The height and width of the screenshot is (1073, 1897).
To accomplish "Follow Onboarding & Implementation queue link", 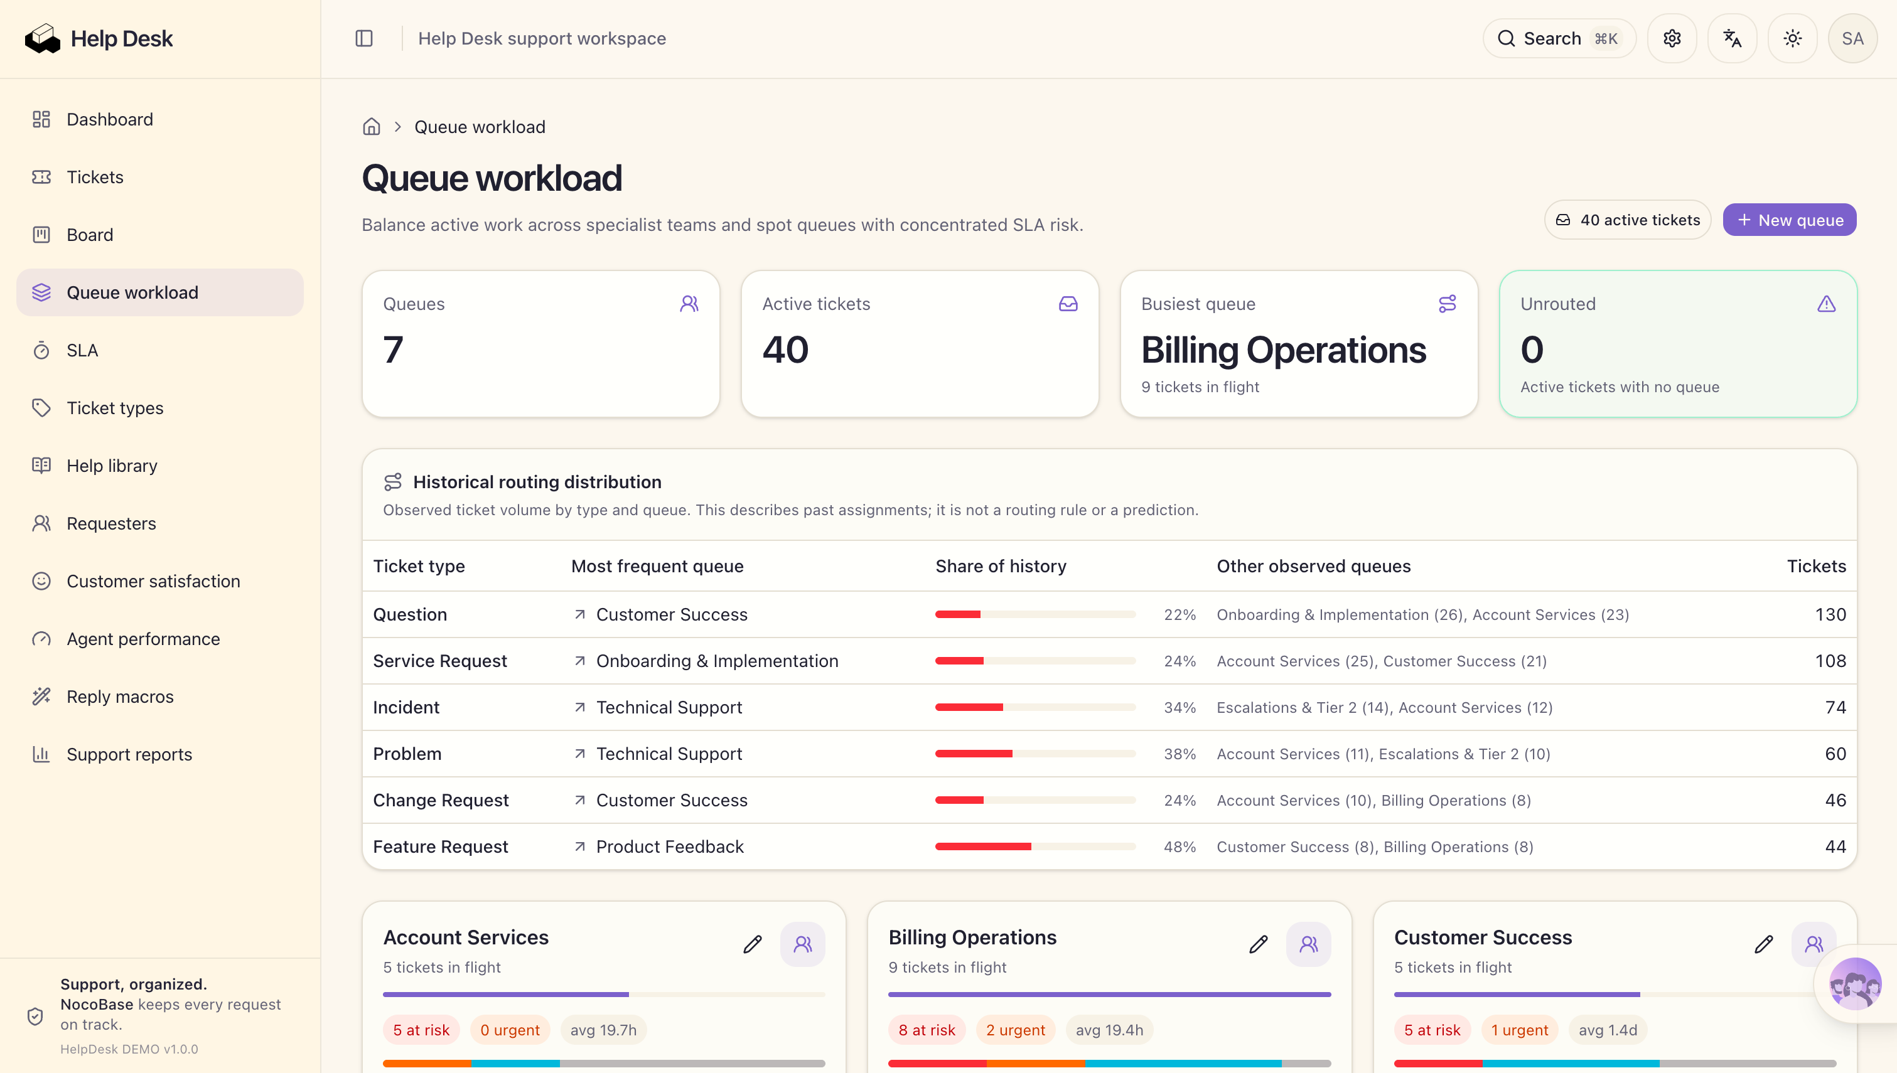I will point(706,661).
